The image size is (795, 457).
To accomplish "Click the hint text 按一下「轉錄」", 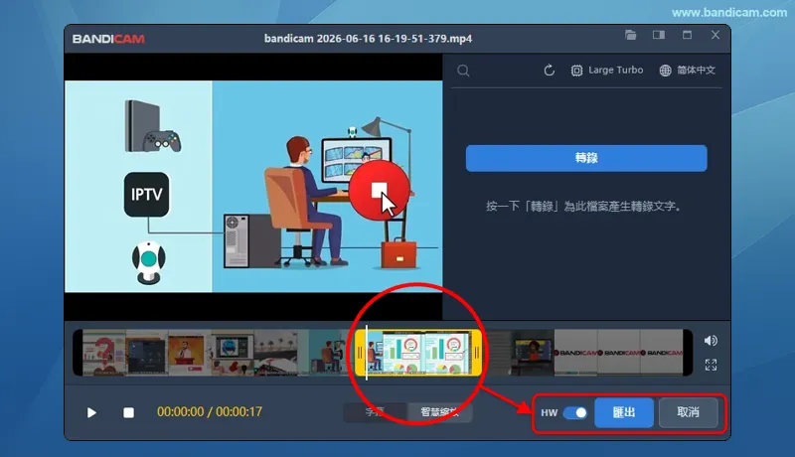I will click(583, 207).
